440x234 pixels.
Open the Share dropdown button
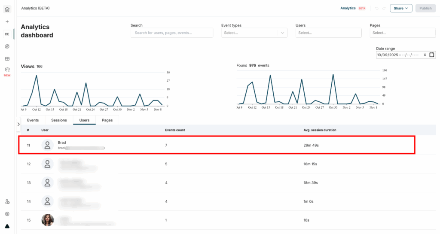[401, 8]
